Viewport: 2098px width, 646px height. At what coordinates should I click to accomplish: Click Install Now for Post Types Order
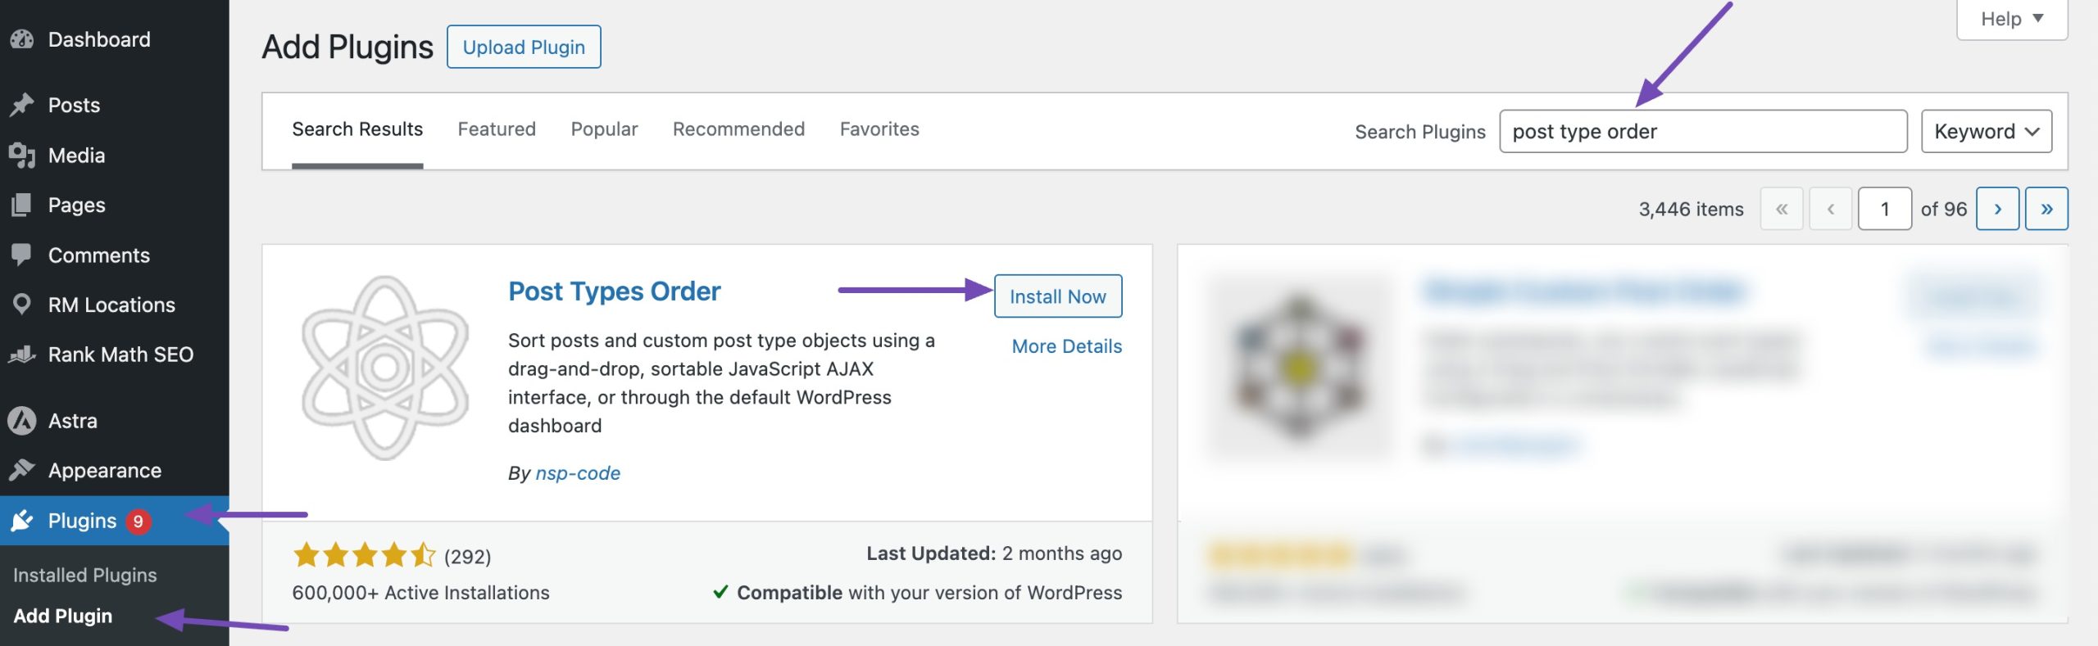click(x=1057, y=296)
